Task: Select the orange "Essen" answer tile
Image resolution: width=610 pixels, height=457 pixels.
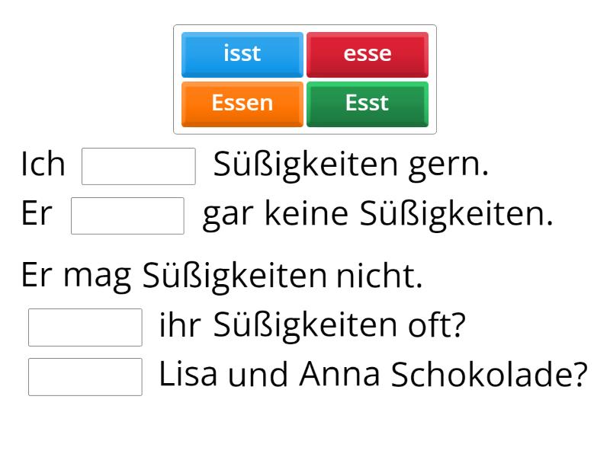Action: [242, 103]
